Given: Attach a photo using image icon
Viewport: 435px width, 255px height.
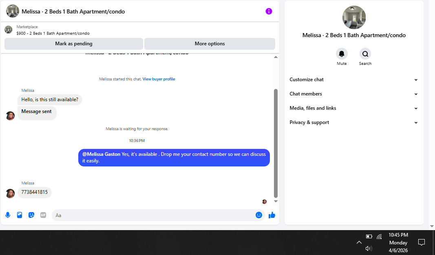Looking at the screenshot, I should pos(20,215).
